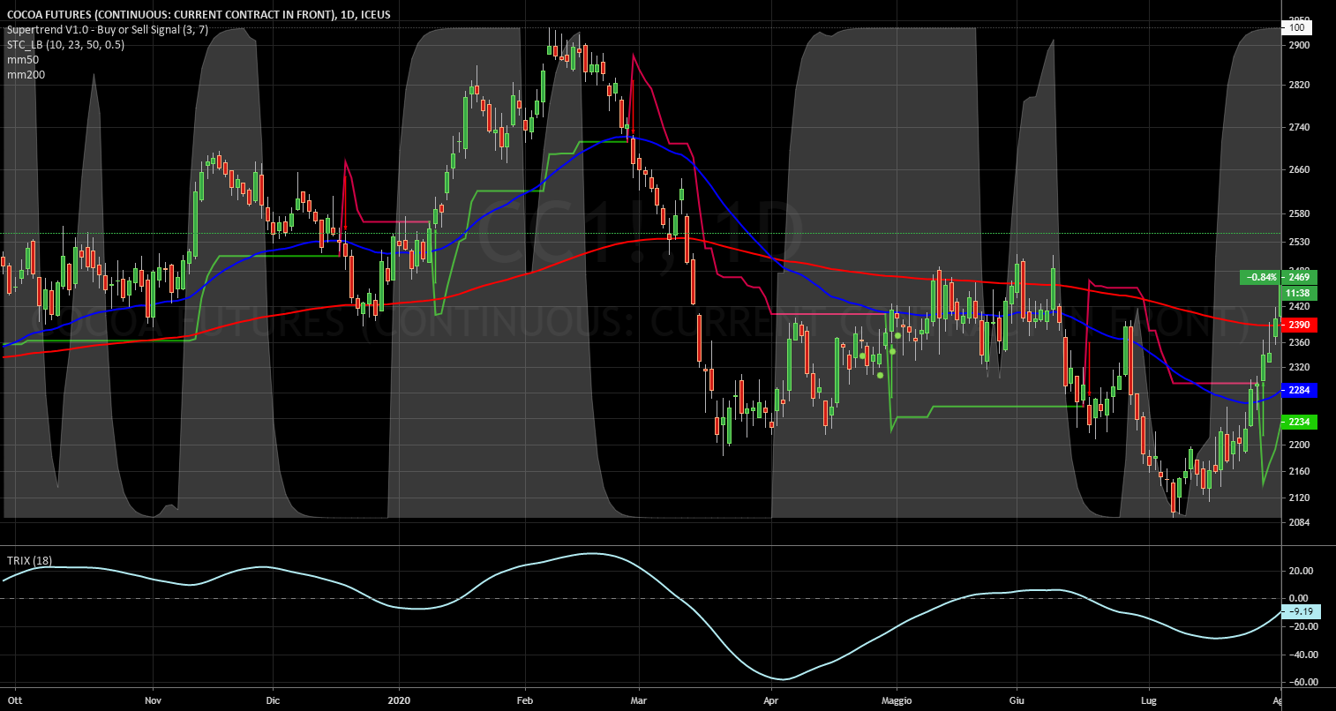This screenshot has width=1336, height=711.
Task: Select the TRIX (18) pane label
Action: tap(29, 561)
